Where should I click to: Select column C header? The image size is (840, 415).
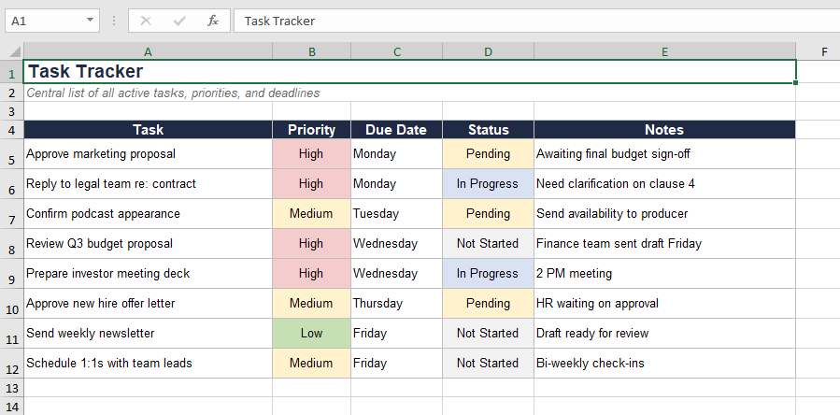click(x=397, y=52)
